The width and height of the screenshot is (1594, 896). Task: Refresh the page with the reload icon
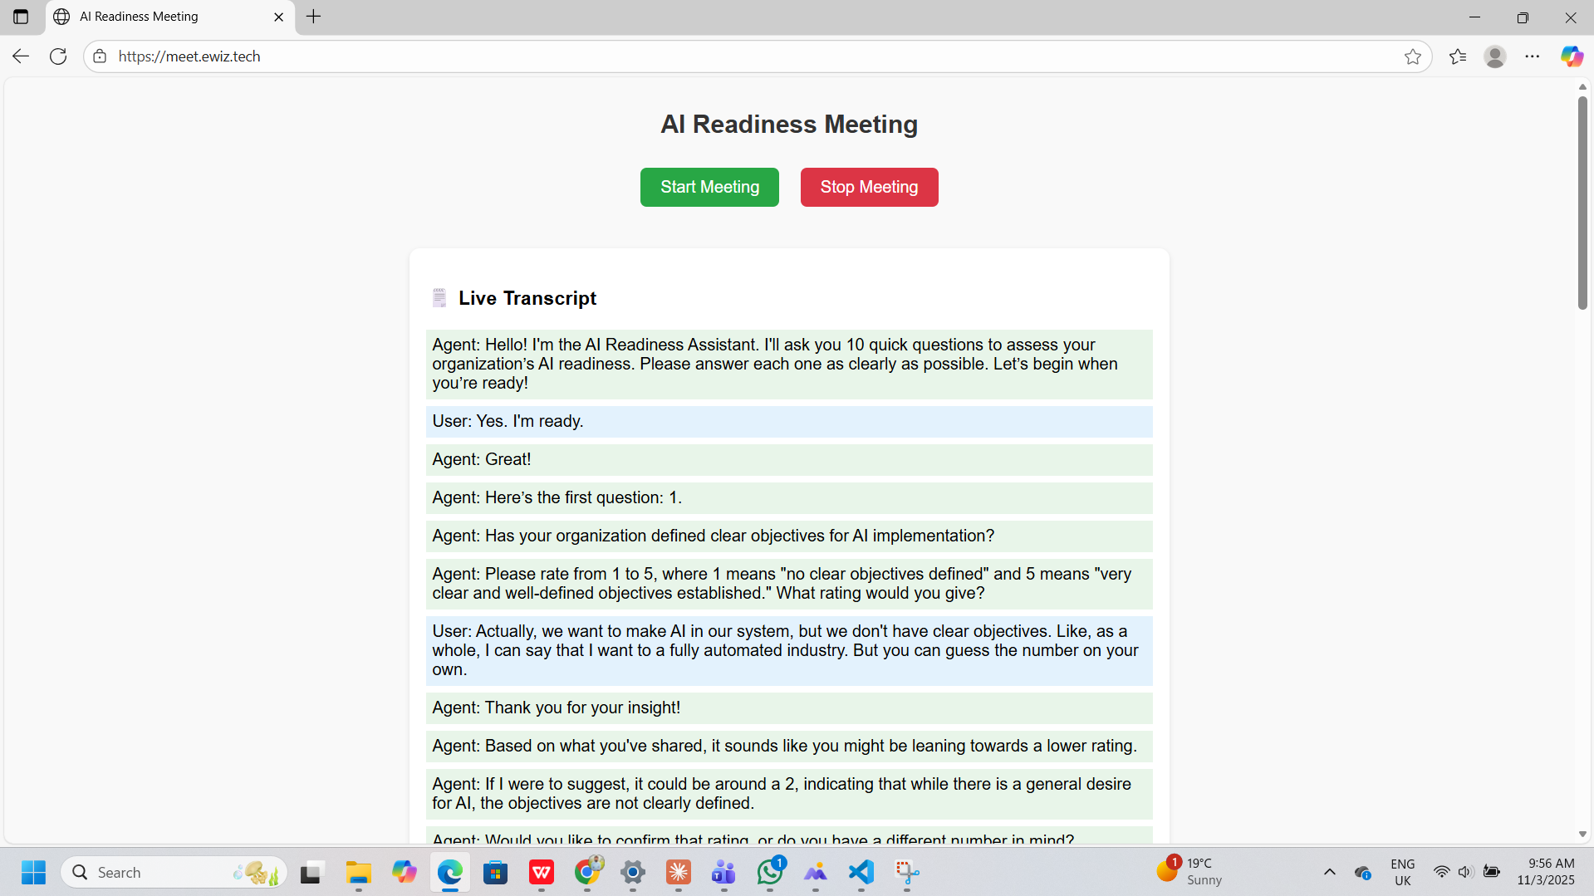[58, 56]
